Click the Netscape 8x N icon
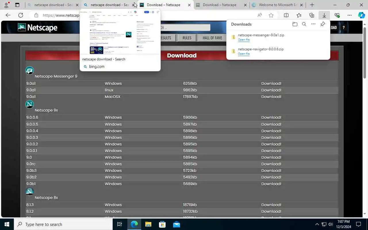Viewport: 368px width, 230px height. pyautogui.click(x=30, y=191)
